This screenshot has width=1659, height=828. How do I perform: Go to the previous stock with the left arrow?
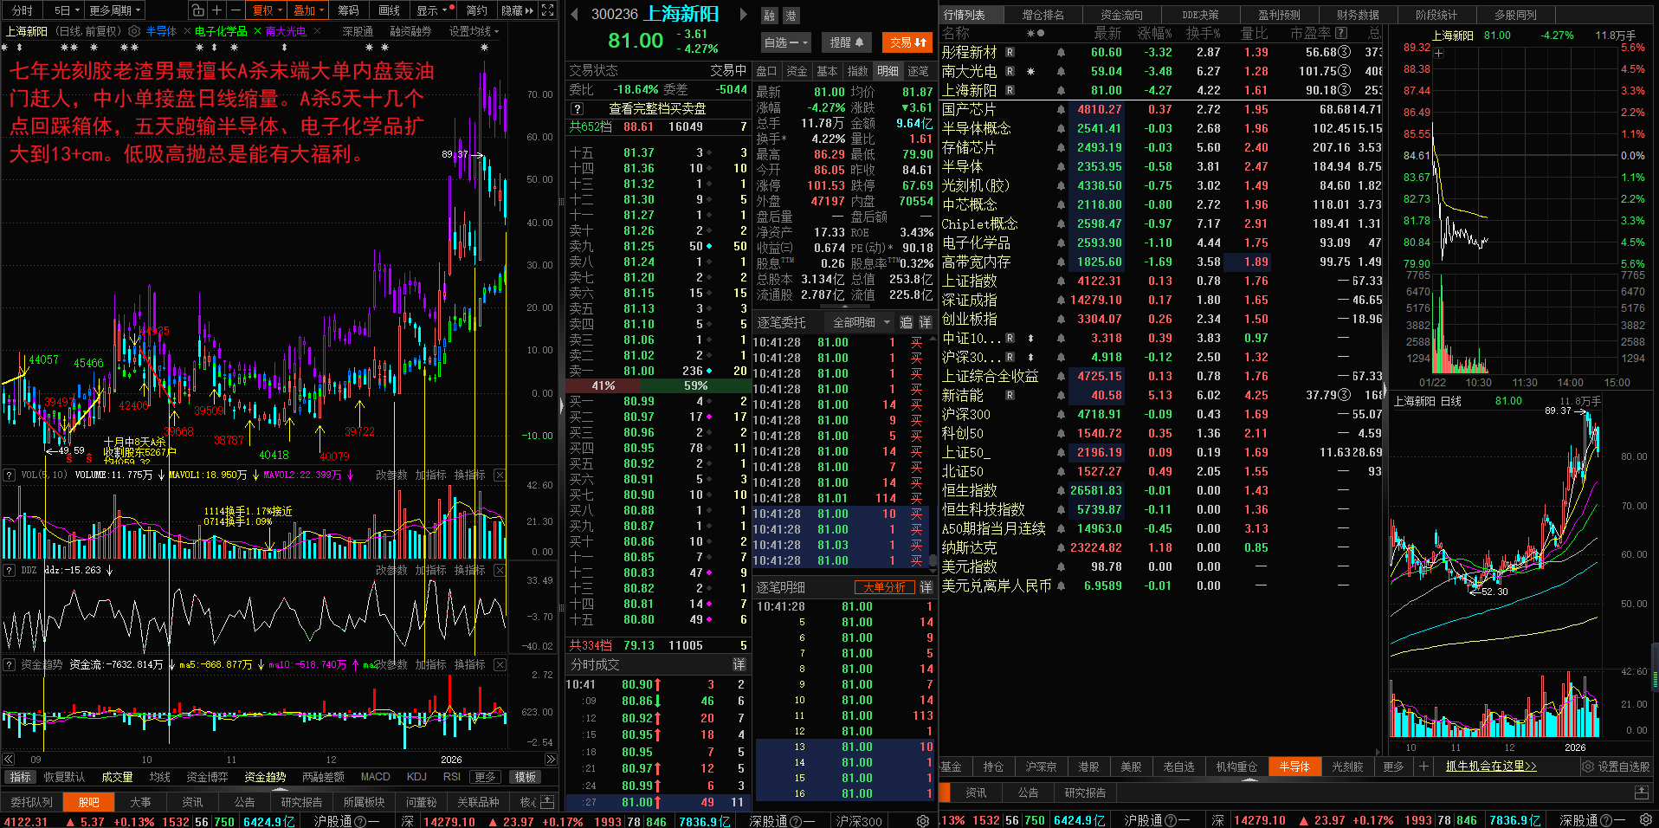574,14
